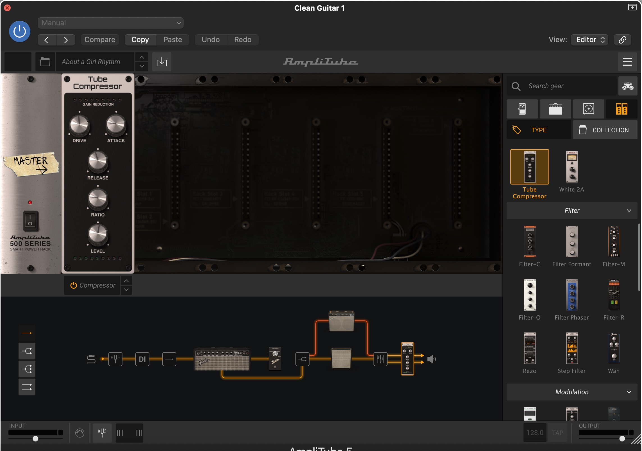The width and height of the screenshot is (642, 451).
Task: Select the Filter-O module
Action: [x=530, y=295]
